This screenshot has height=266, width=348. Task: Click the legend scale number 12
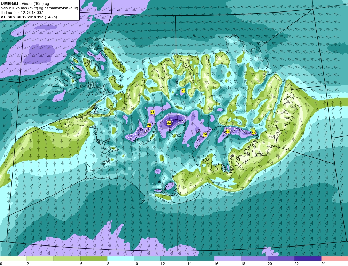[163, 264]
